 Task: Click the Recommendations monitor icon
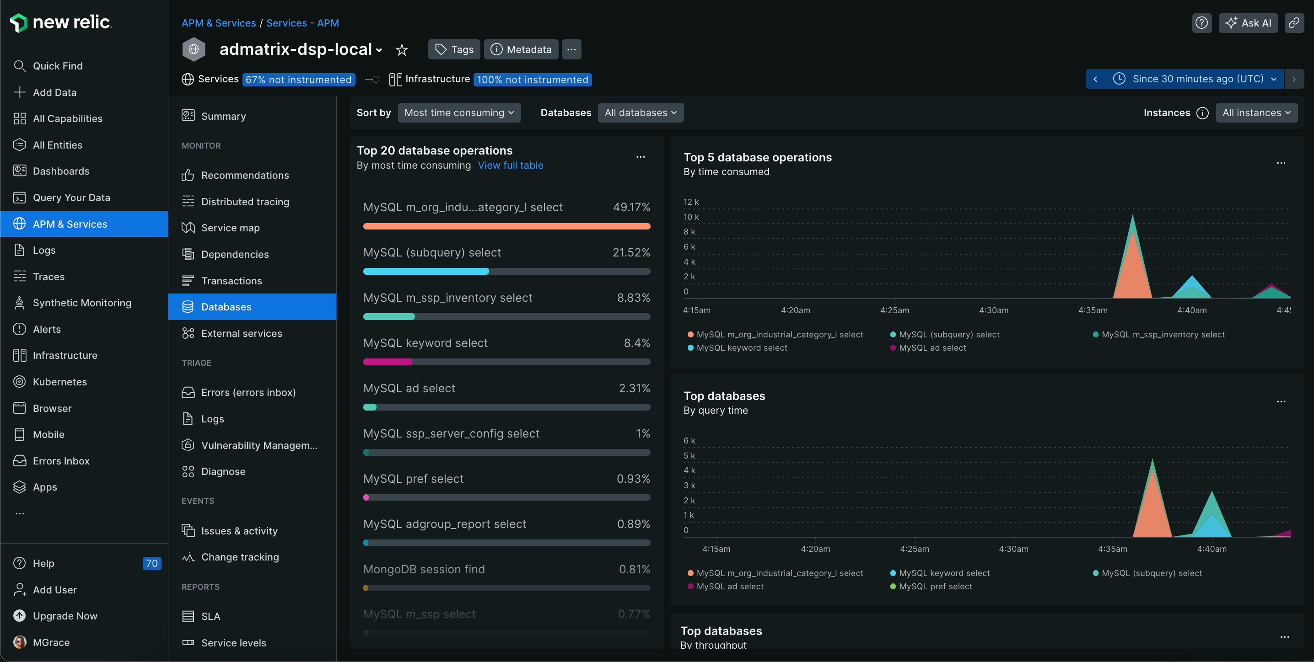[x=188, y=176]
